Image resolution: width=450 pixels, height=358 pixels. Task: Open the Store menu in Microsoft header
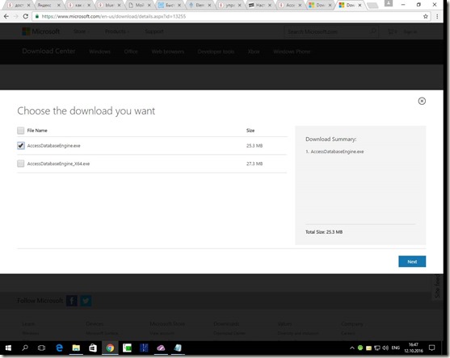(x=81, y=31)
